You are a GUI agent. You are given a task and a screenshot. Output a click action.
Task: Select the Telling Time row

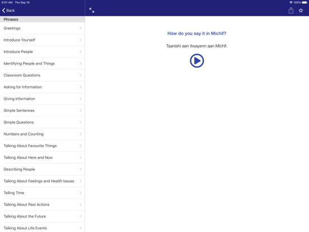coord(43,193)
